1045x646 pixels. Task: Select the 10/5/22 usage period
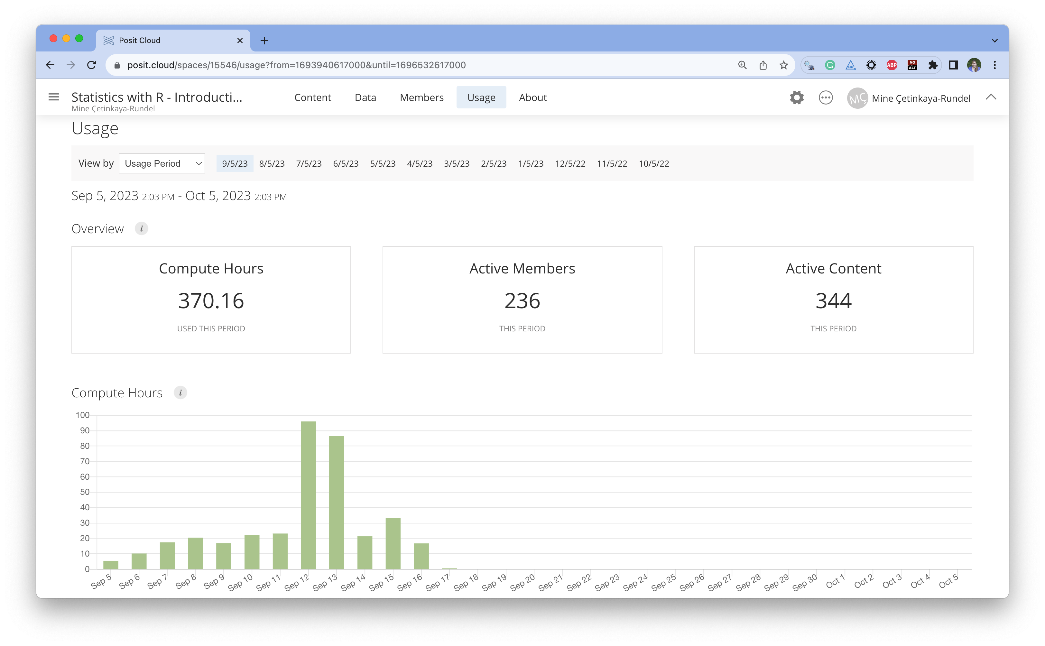653,164
